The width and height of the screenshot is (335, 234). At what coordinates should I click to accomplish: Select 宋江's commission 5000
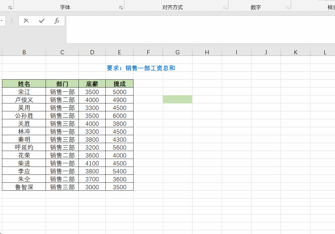119,92
